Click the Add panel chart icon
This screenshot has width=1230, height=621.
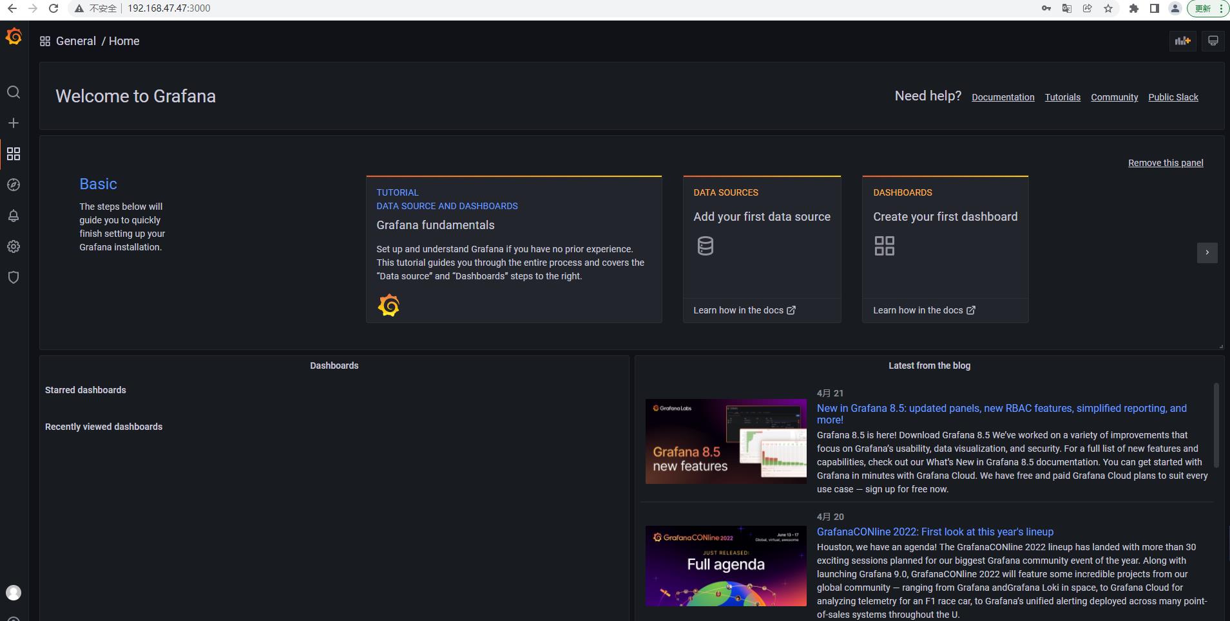pos(1182,41)
